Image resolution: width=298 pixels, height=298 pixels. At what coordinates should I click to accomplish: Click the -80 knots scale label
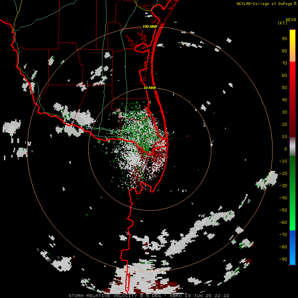[x=283, y=247]
